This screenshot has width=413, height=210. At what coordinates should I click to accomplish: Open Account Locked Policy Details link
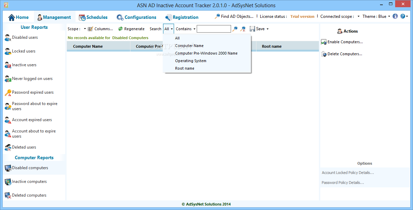click(348, 173)
